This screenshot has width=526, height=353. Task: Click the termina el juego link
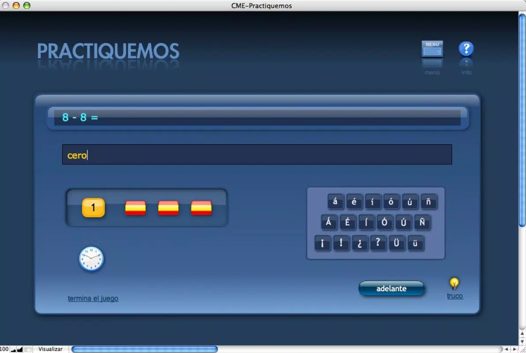(x=93, y=298)
